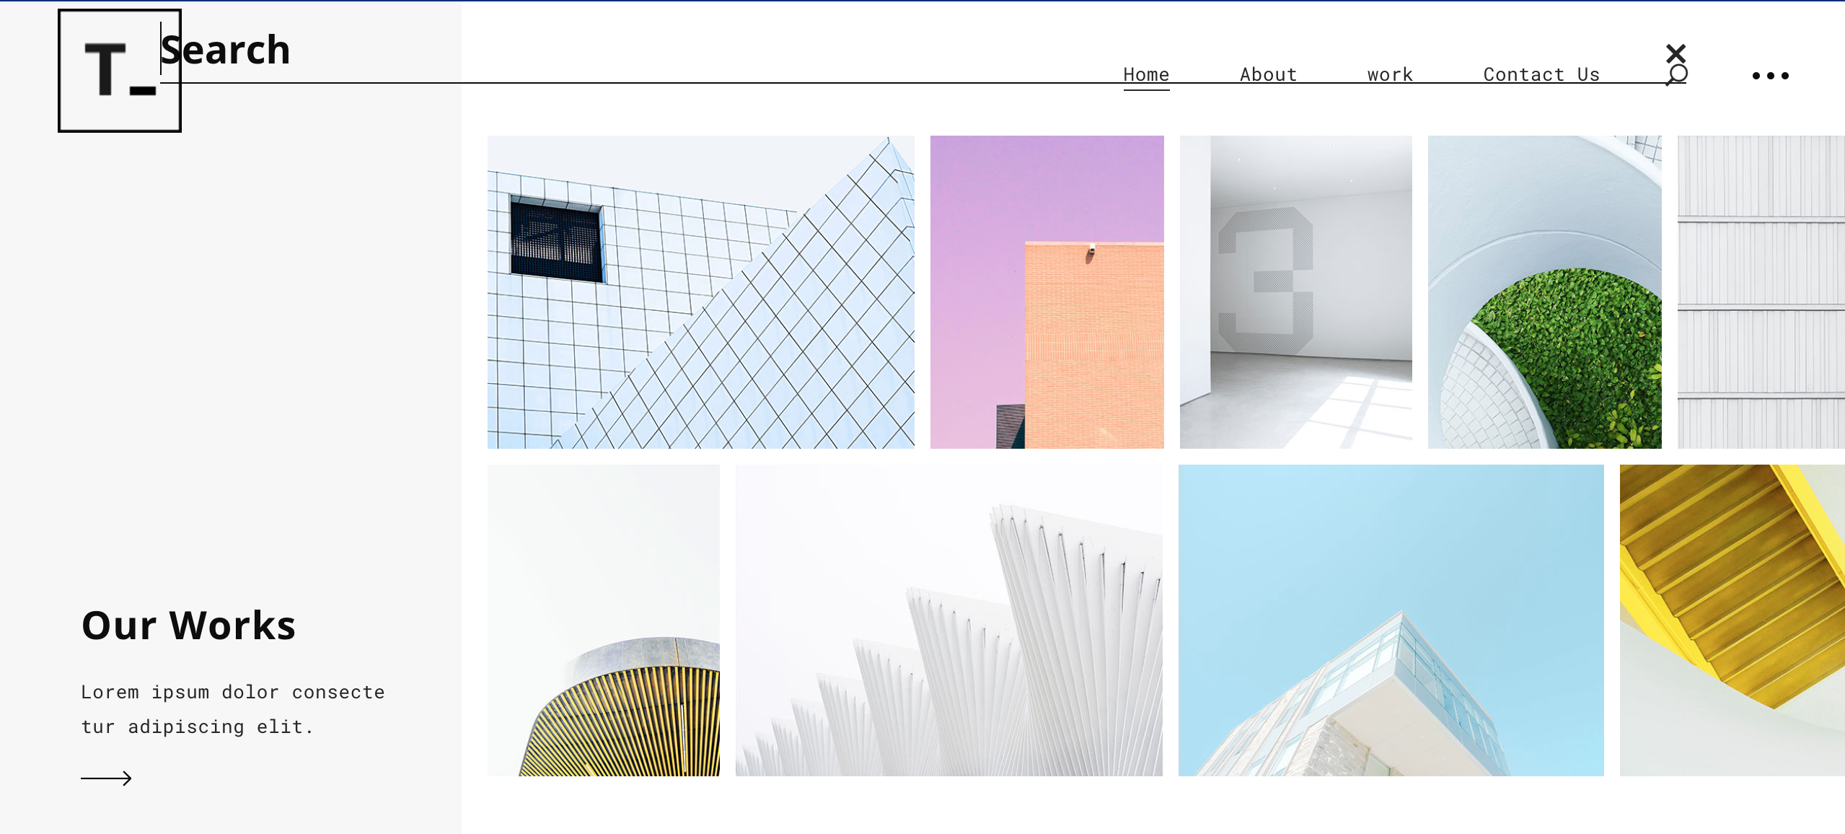Open the blue tiled building thumbnail

click(700, 291)
